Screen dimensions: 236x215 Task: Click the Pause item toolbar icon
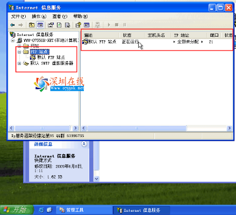coord(125,25)
